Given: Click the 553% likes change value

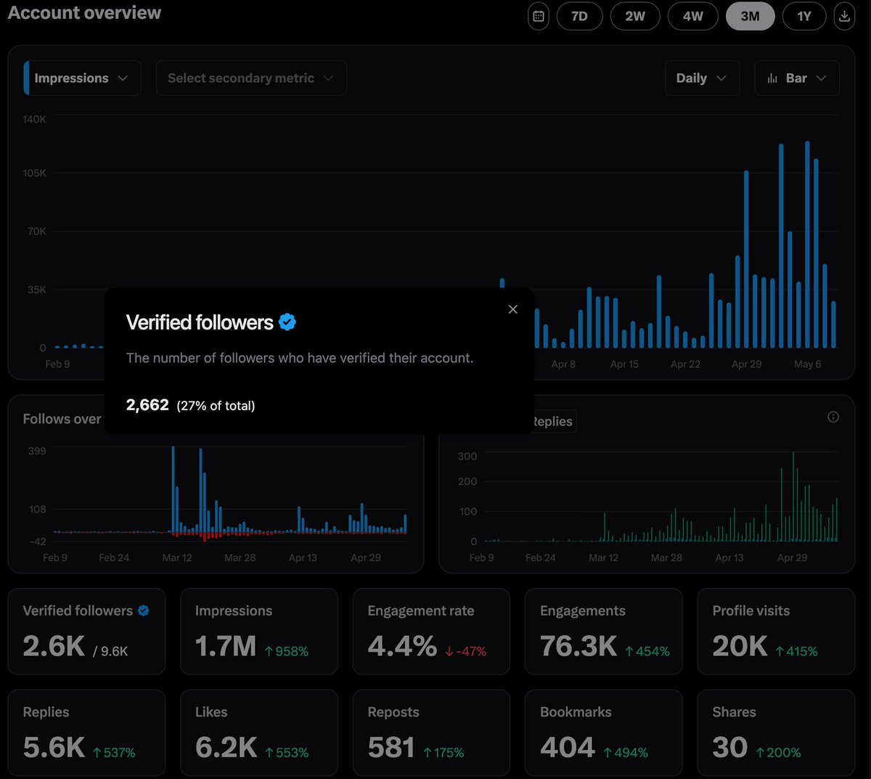Looking at the screenshot, I should click(x=287, y=753).
